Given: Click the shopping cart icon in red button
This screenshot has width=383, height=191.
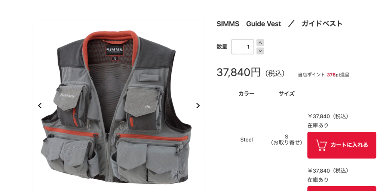Looking at the screenshot, I should click(x=321, y=145).
